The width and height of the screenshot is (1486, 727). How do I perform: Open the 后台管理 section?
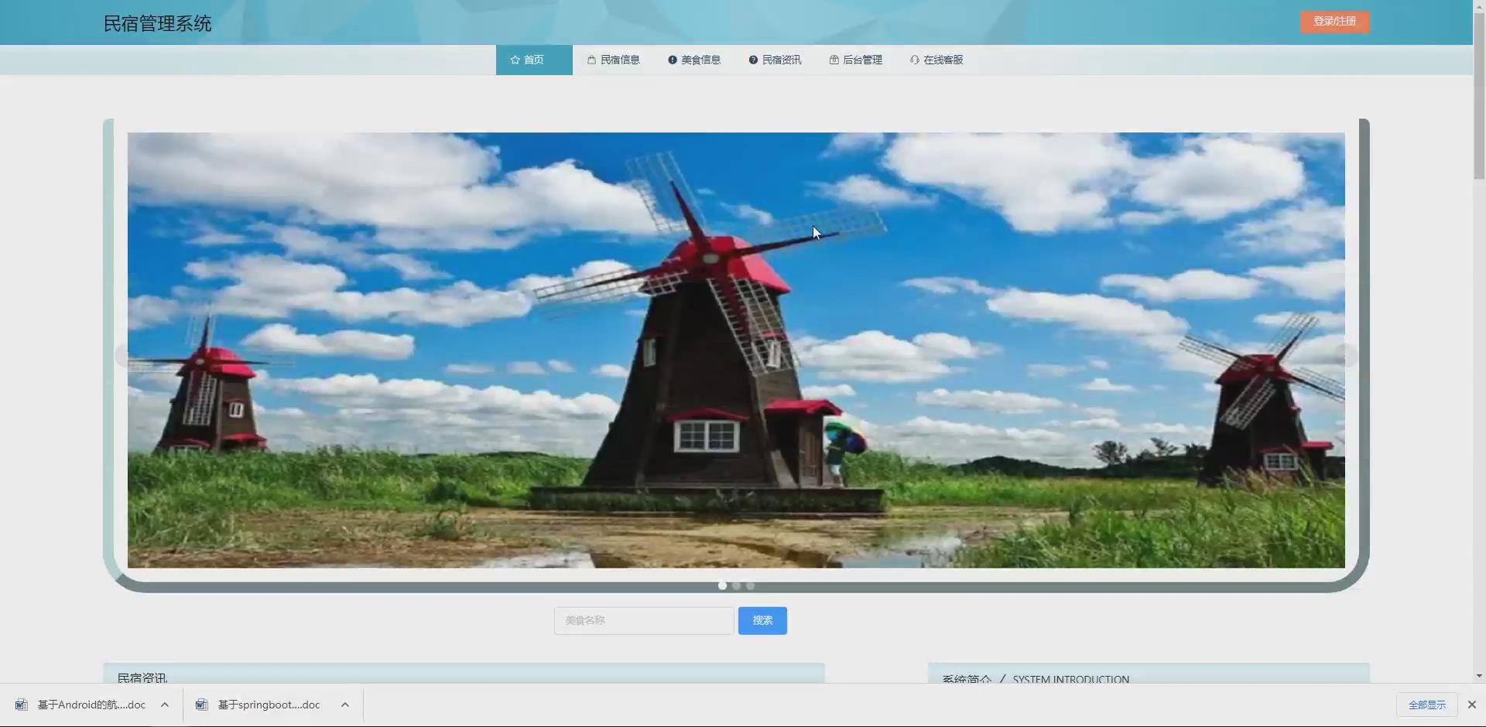pos(863,60)
